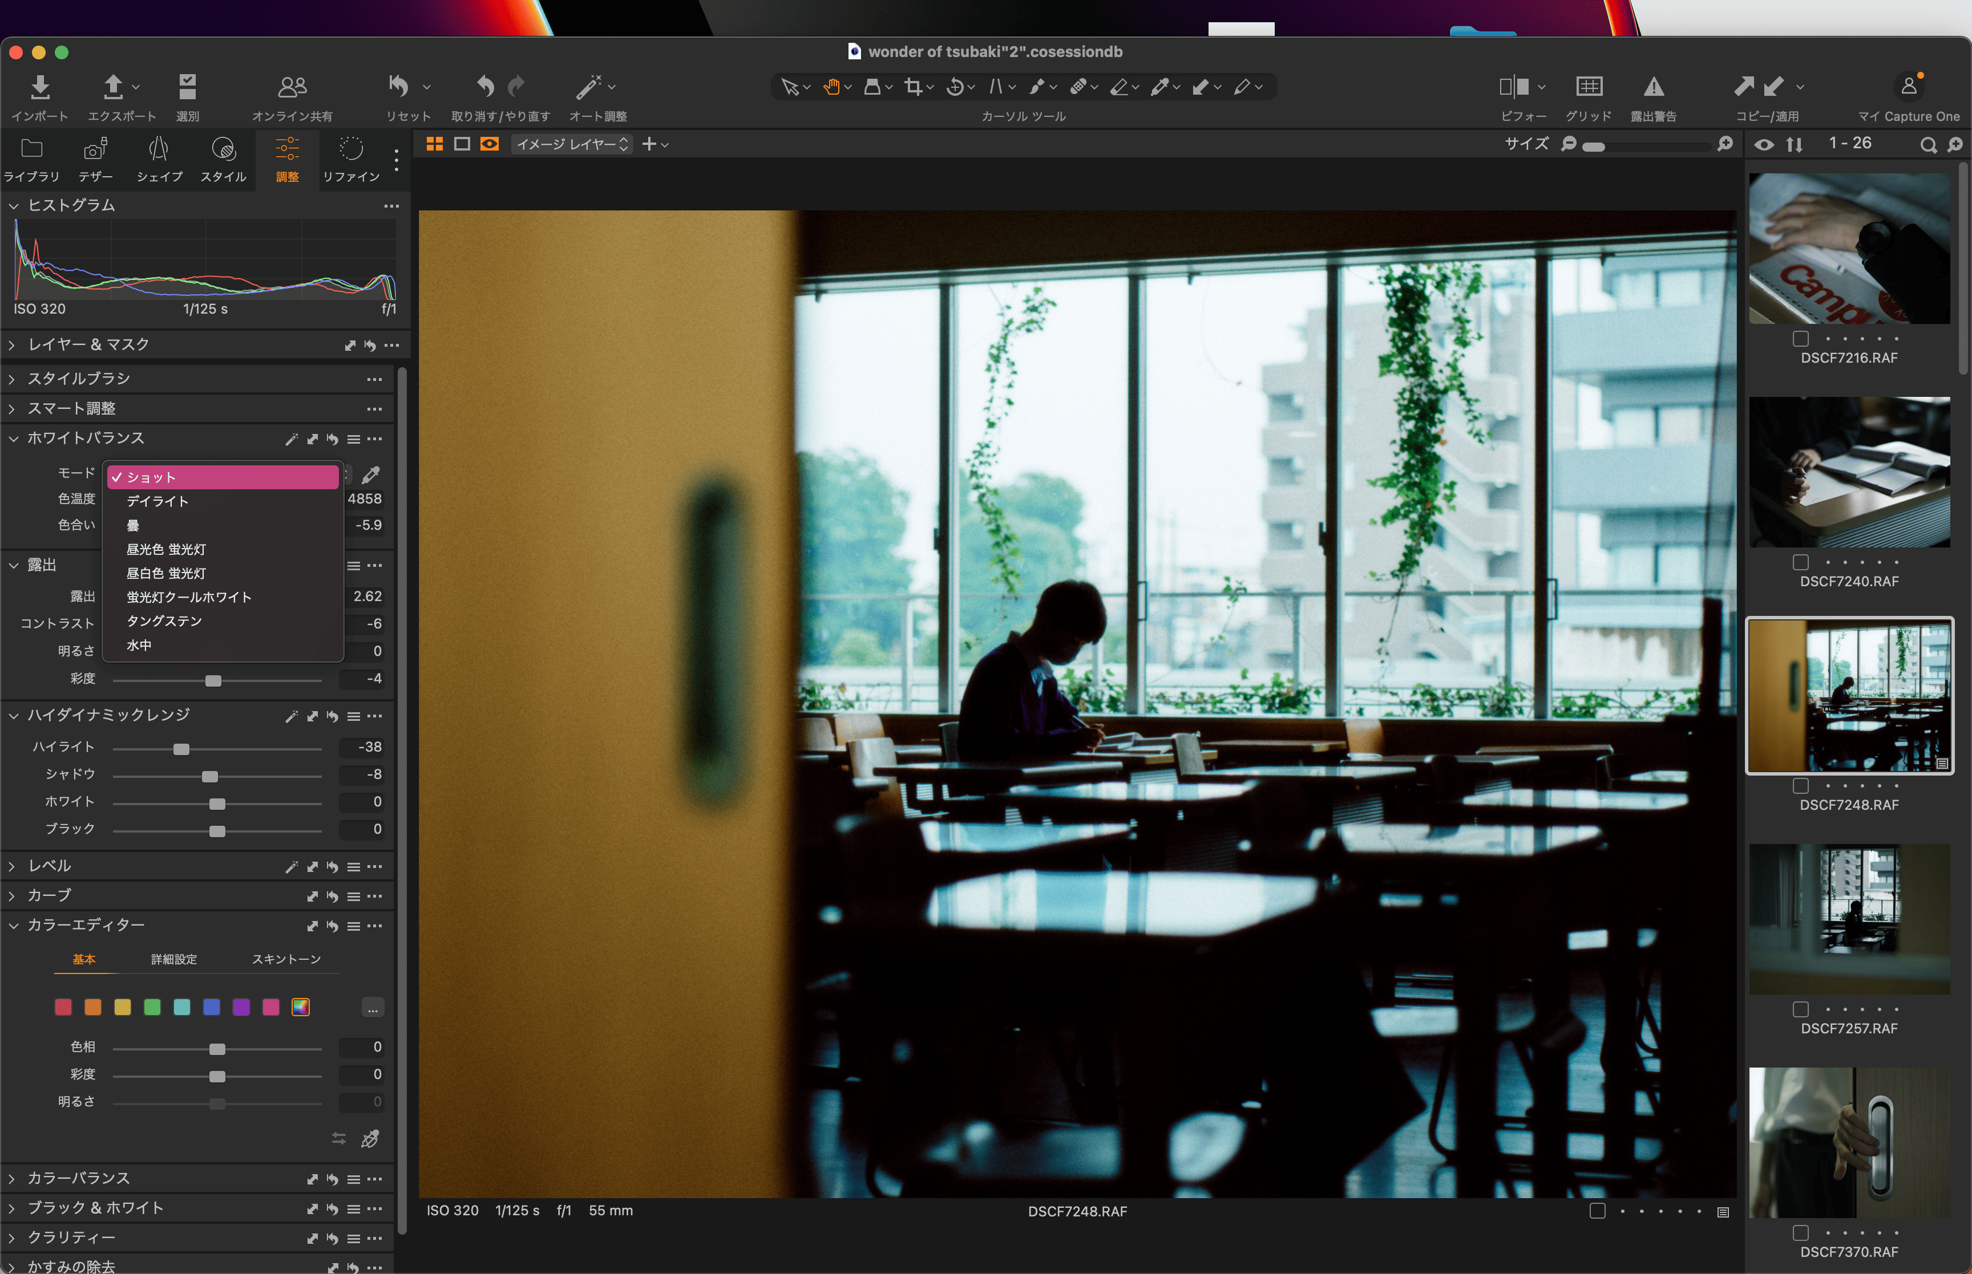Expand the Curve (カーブ) panel
Screen dimensions: 1972x1274
click(x=13, y=896)
